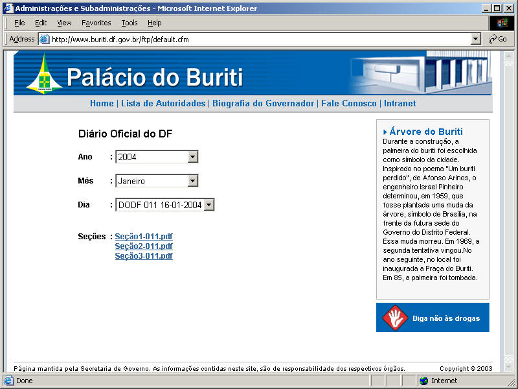Click the IE icon in title bar
The image size is (518, 389).
point(7,8)
